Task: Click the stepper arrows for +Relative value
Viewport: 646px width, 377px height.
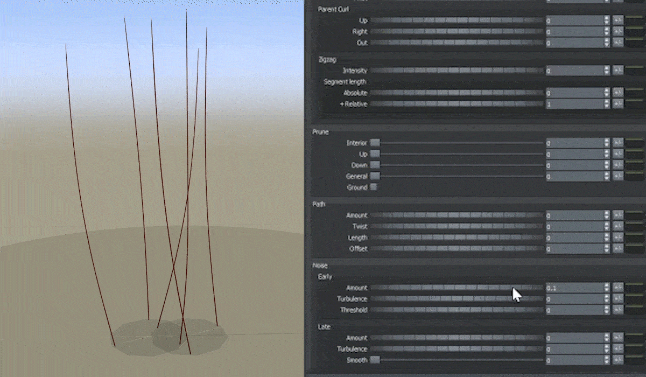Action: coord(607,104)
